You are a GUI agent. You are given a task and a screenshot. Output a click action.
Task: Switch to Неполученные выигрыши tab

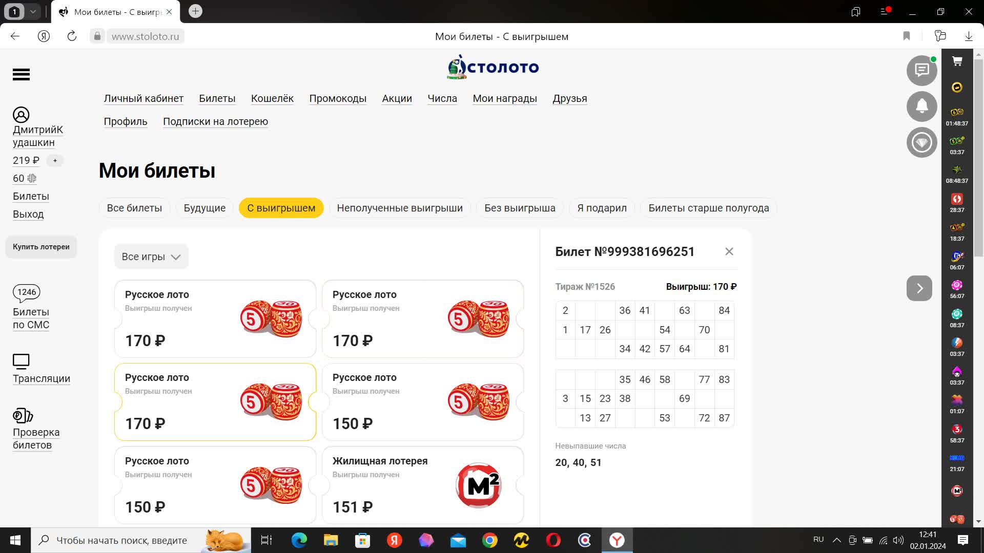tap(400, 208)
